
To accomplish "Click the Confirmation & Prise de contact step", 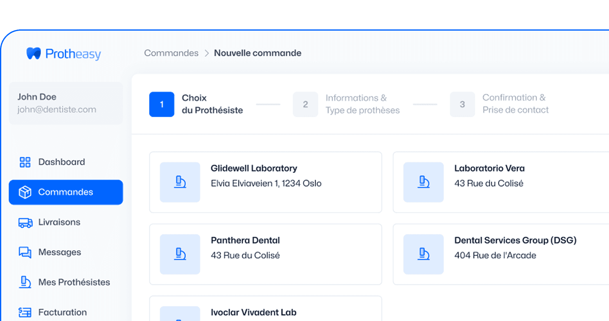I will [516, 104].
